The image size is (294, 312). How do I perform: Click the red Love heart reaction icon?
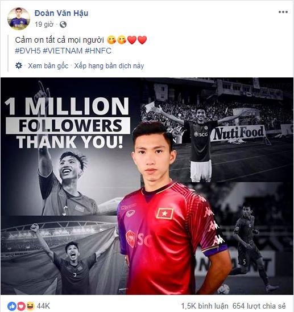[x=21, y=306]
